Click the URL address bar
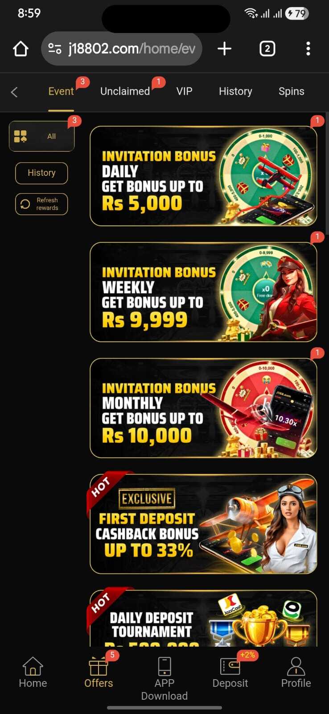 [122, 49]
